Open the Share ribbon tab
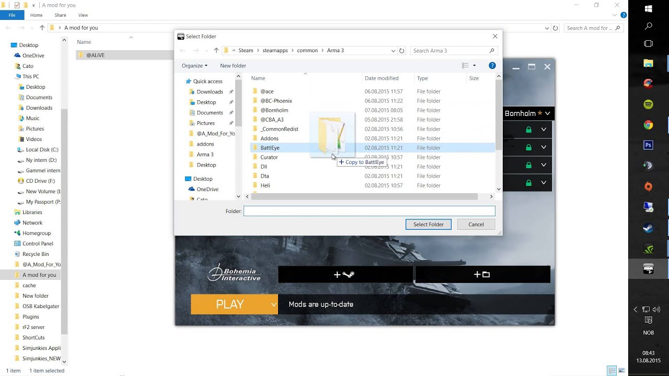Image resolution: width=669 pixels, height=376 pixels. tap(60, 15)
